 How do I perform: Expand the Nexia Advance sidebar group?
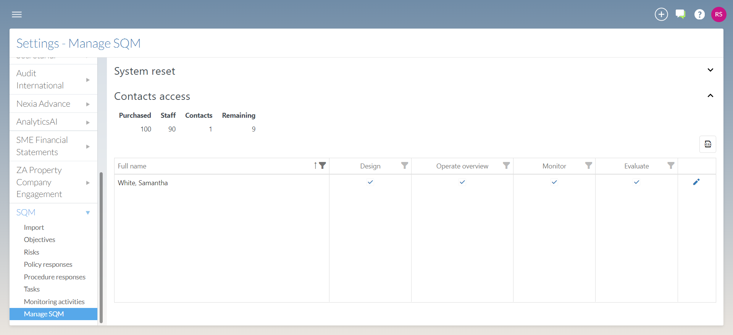(53, 104)
